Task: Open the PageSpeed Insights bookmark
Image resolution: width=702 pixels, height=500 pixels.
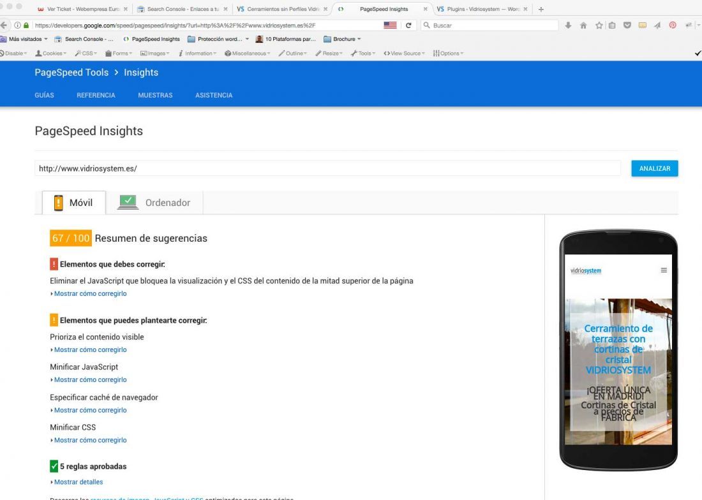Action: 151,39
